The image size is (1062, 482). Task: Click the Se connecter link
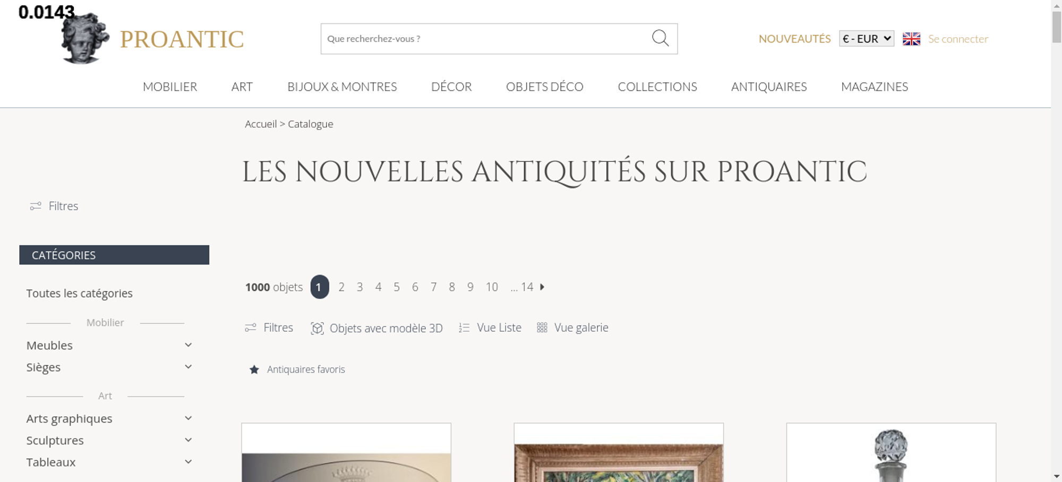(958, 39)
